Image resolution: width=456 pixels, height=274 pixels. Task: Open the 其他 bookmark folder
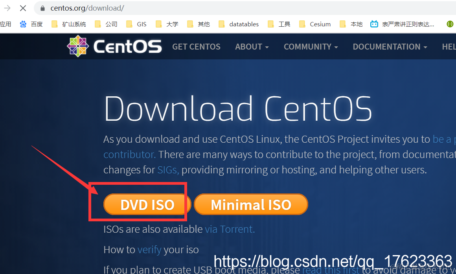(x=199, y=24)
